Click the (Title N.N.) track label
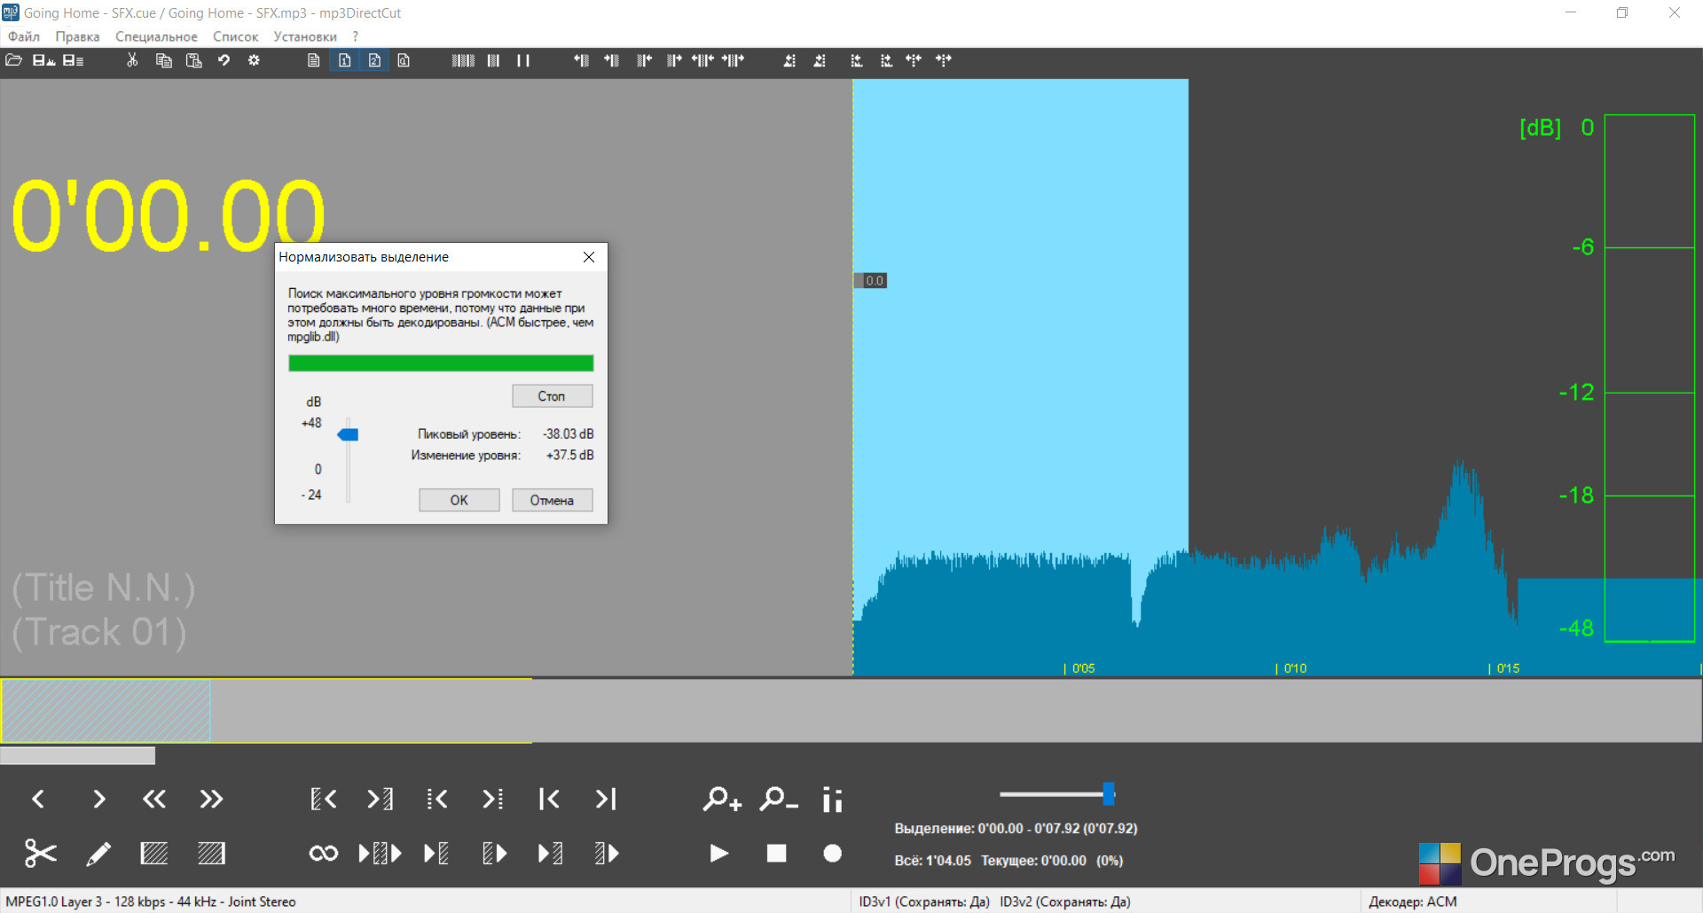This screenshot has height=913, width=1703. coord(103,588)
